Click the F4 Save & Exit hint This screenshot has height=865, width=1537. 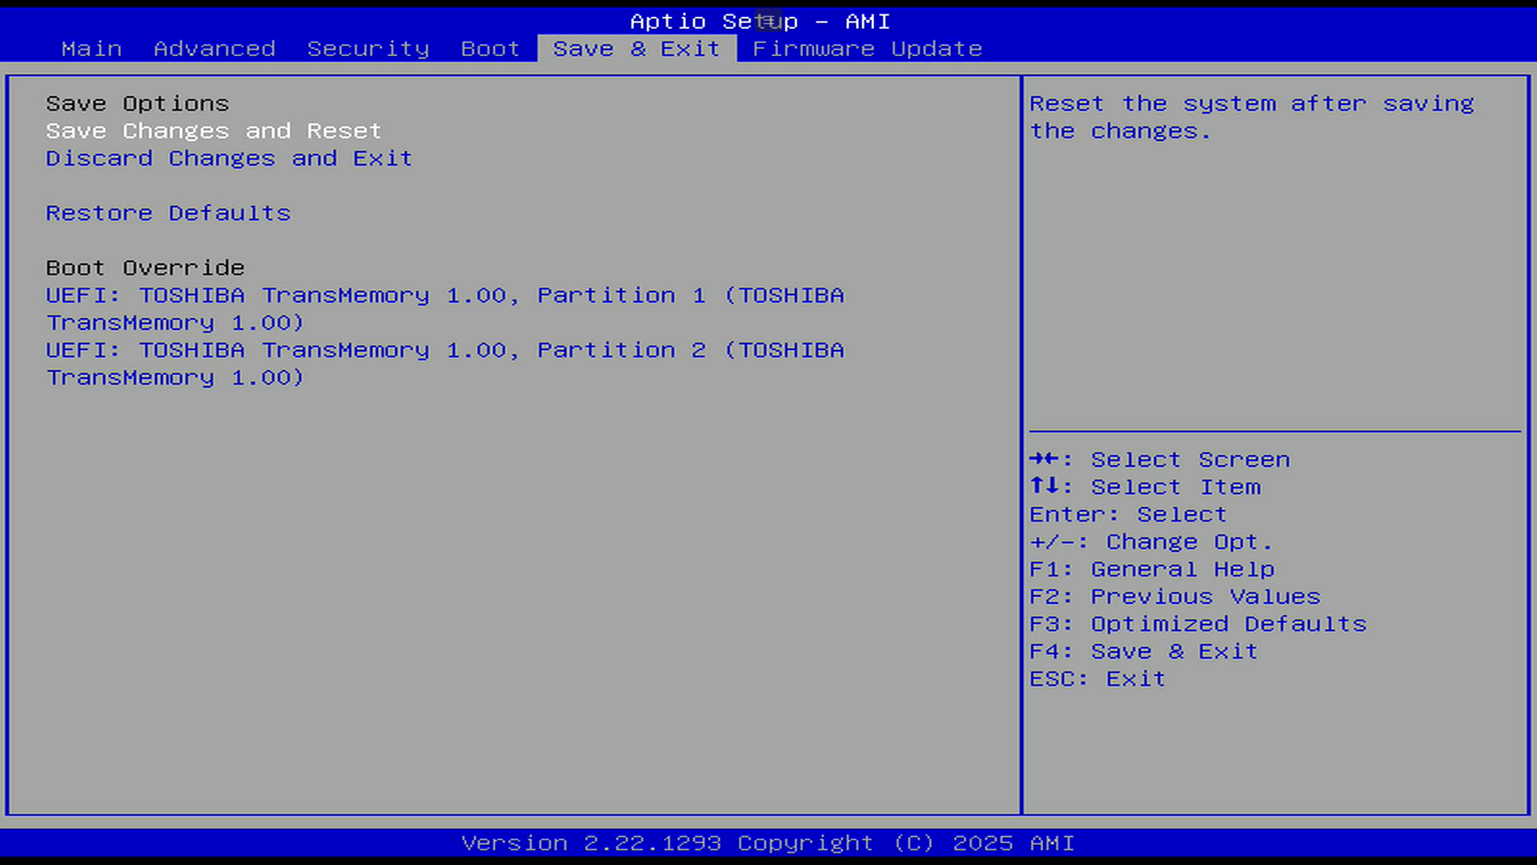1143,651
